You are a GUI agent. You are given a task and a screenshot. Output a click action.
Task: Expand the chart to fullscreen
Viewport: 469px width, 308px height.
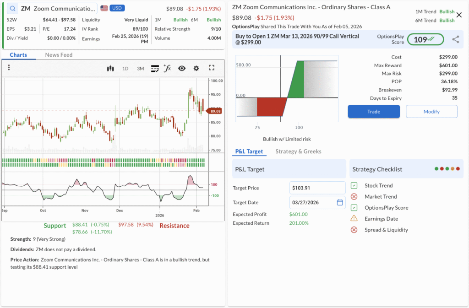(212, 68)
